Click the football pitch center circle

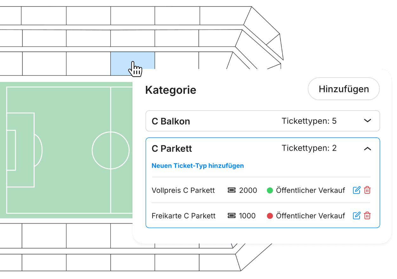point(111,150)
